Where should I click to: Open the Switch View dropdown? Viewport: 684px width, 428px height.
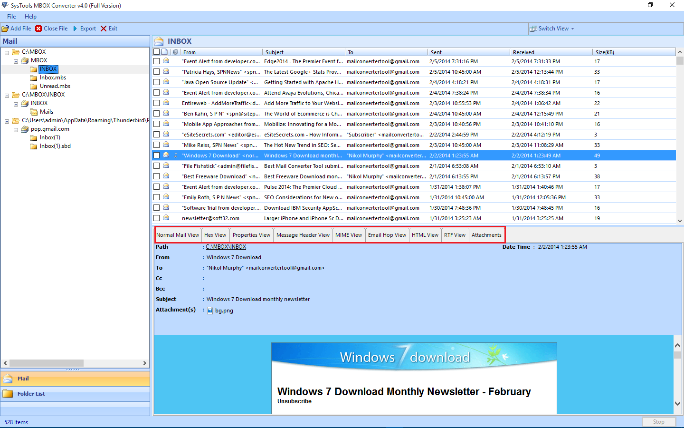[x=552, y=29]
